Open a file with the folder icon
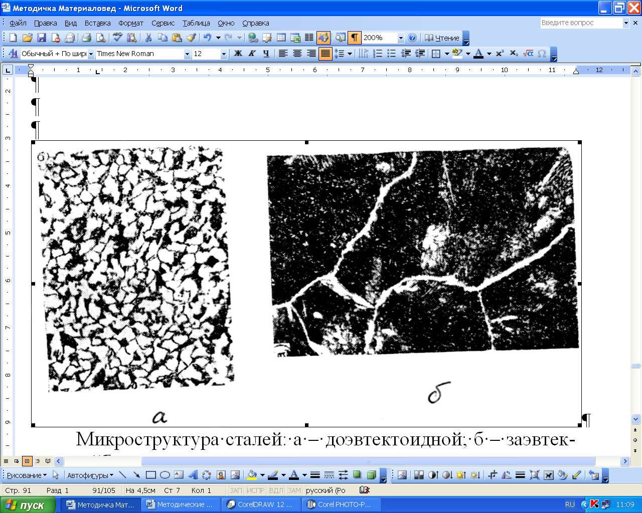Image resolution: width=642 pixels, height=513 pixels. pyautogui.click(x=27, y=38)
